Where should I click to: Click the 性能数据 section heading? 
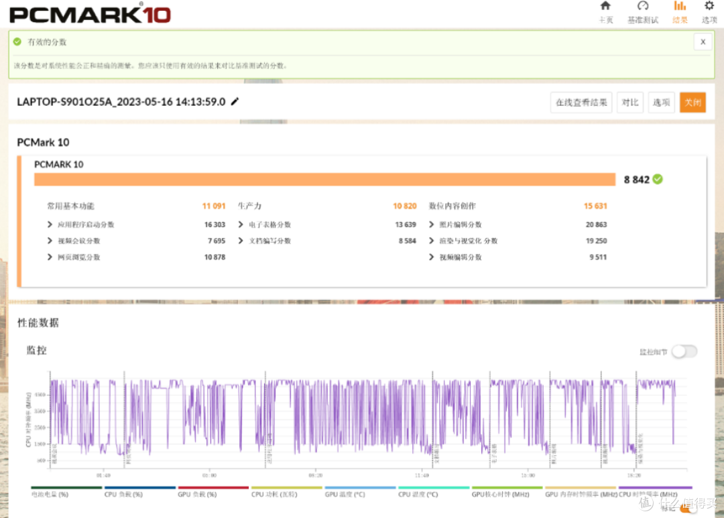tap(38, 323)
